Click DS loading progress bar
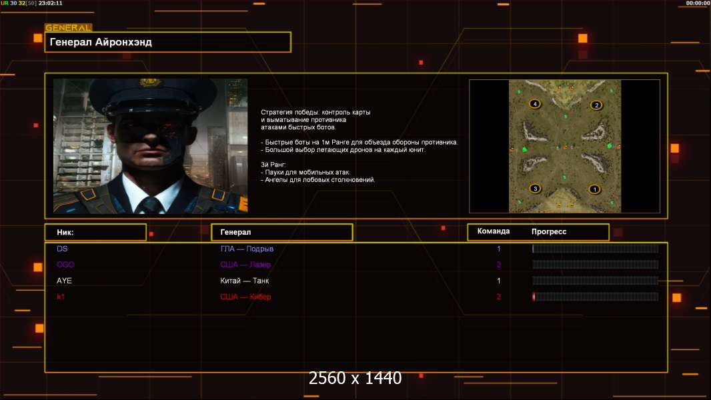Viewport: 711px width, 400px height. (x=596, y=248)
